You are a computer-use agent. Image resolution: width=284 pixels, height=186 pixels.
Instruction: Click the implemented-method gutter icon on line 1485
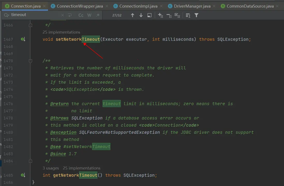(23, 175)
